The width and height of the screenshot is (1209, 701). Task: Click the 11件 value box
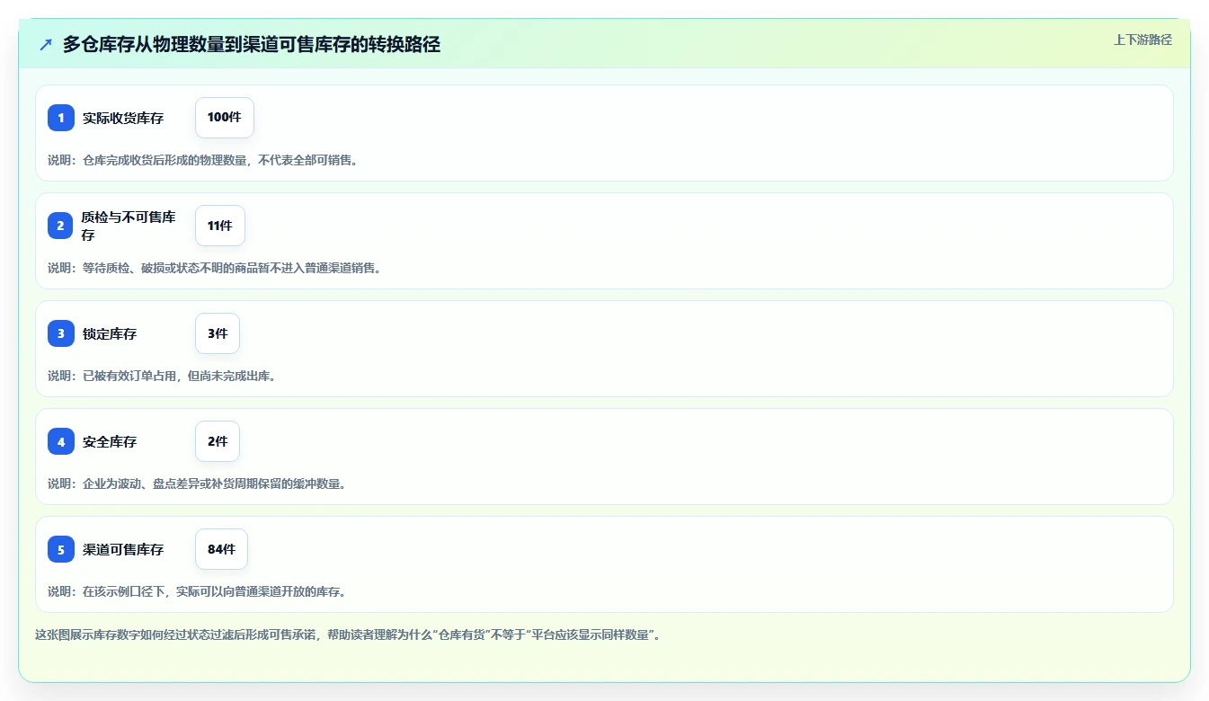[x=220, y=226]
